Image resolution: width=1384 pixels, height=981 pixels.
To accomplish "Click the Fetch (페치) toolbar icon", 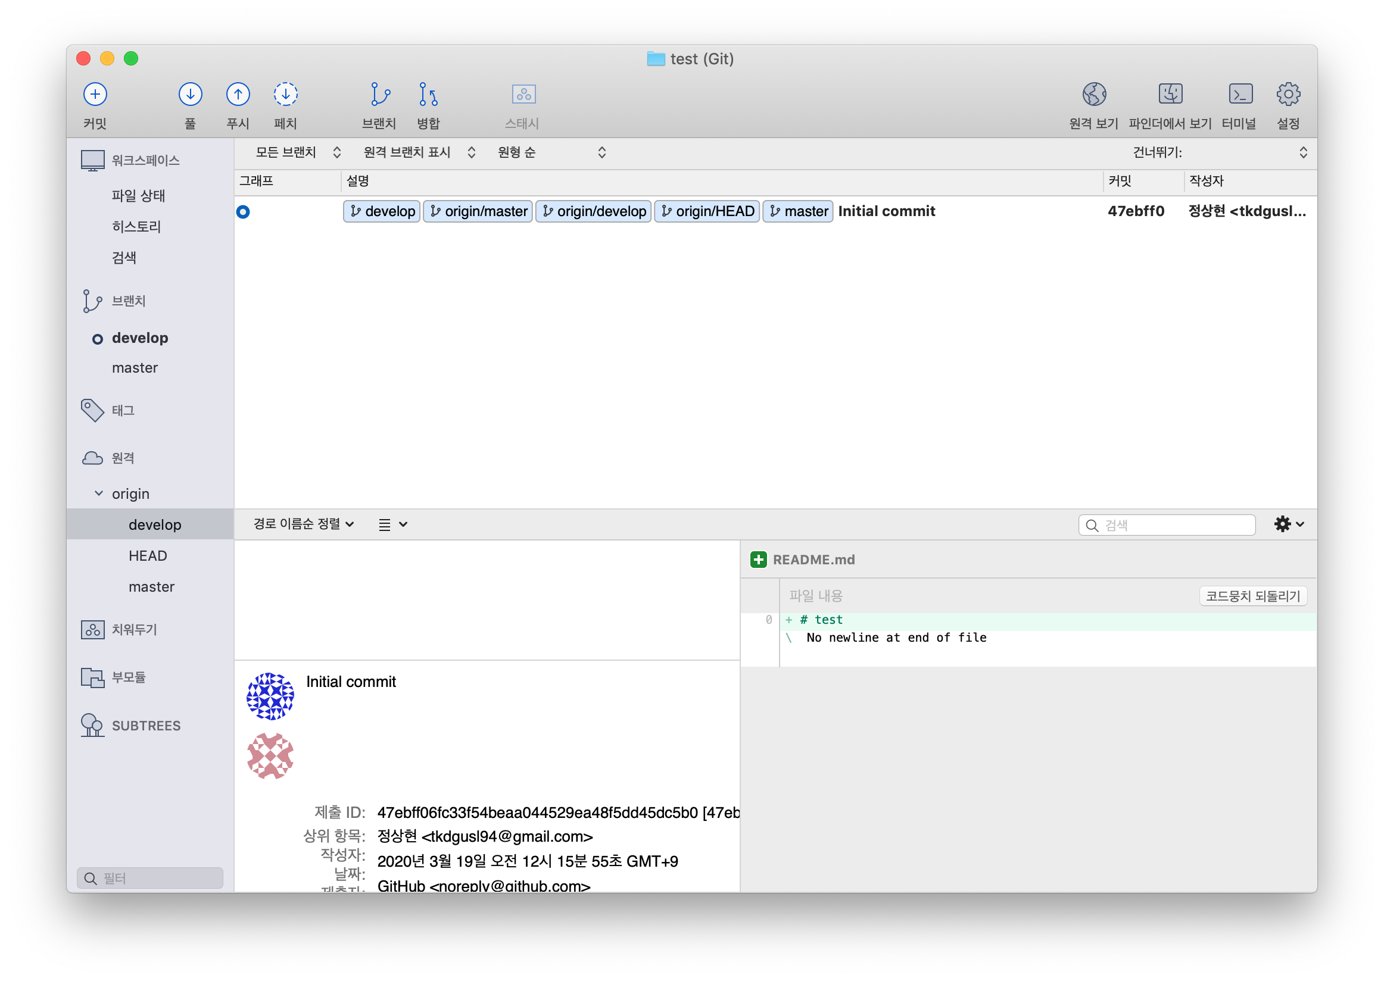I will coord(285,94).
